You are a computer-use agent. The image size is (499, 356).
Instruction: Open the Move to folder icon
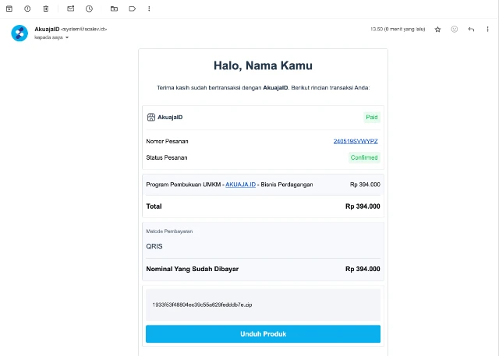(114, 9)
